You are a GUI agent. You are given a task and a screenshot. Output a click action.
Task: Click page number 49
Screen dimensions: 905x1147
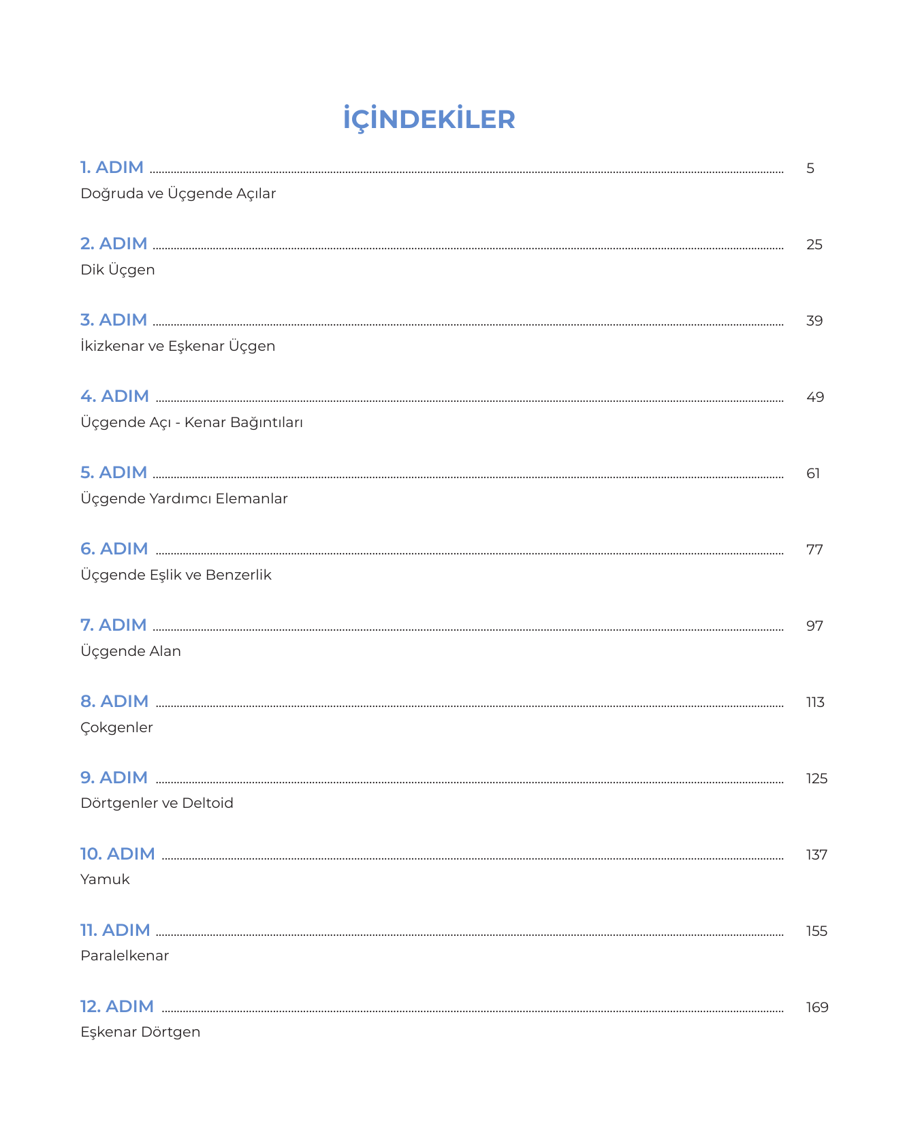click(814, 397)
